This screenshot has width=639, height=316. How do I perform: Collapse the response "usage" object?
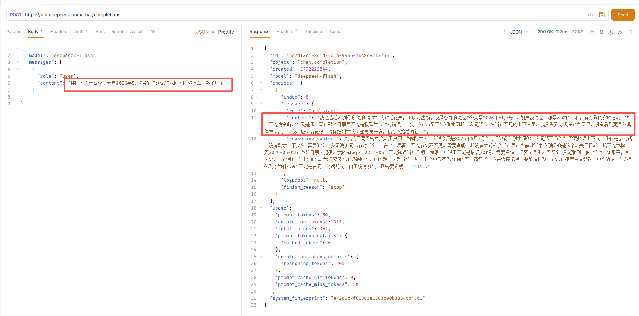[261, 208]
